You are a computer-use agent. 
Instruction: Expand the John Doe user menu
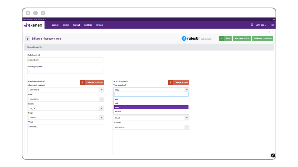pos(260,25)
